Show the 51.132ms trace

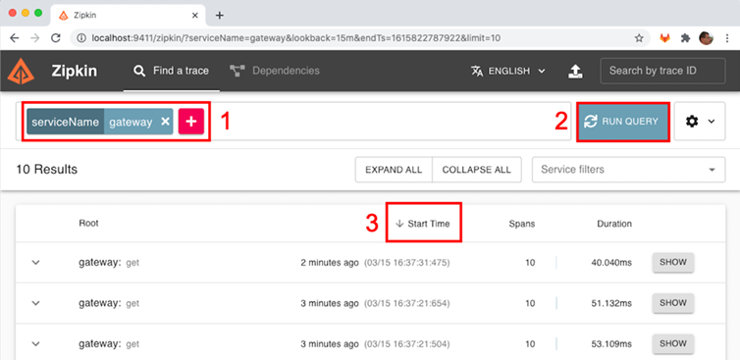pyautogui.click(x=673, y=303)
